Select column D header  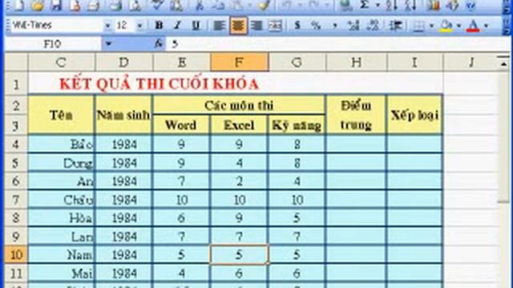(x=123, y=62)
